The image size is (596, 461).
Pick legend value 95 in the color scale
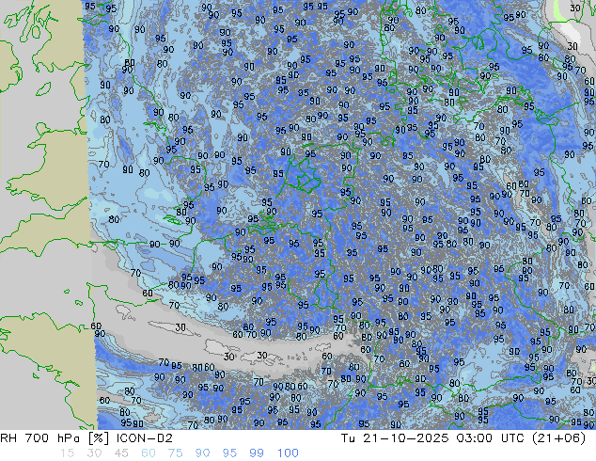point(229,453)
